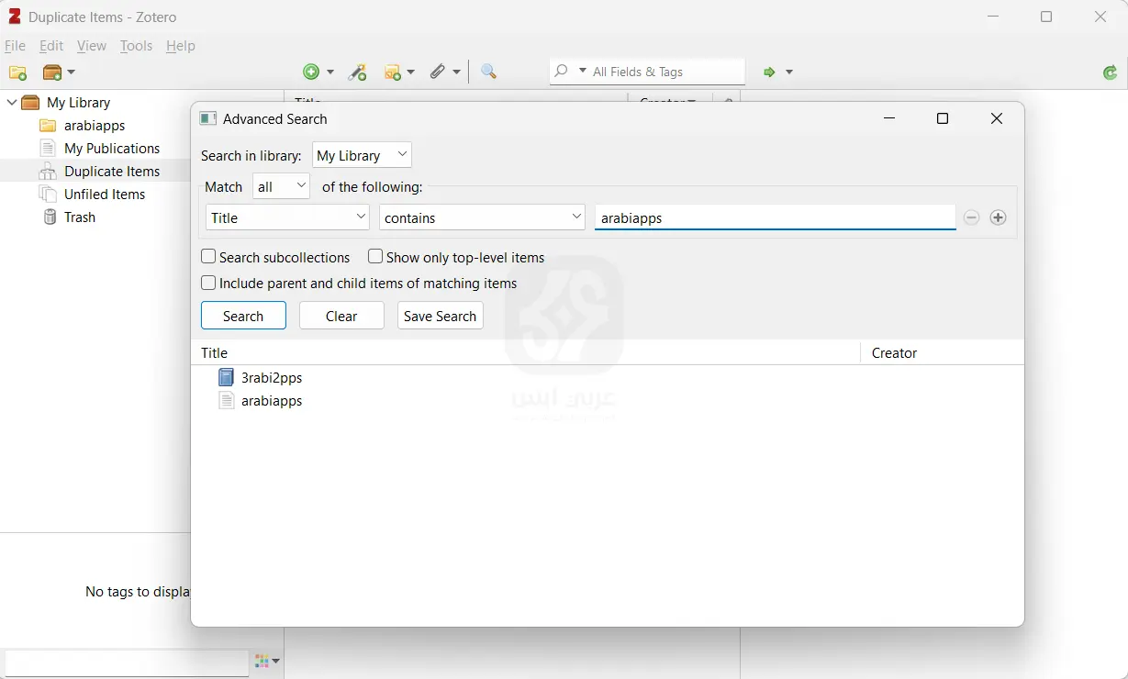Sync library using refresh icon
This screenshot has height=679, width=1128.
click(1110, 71)
